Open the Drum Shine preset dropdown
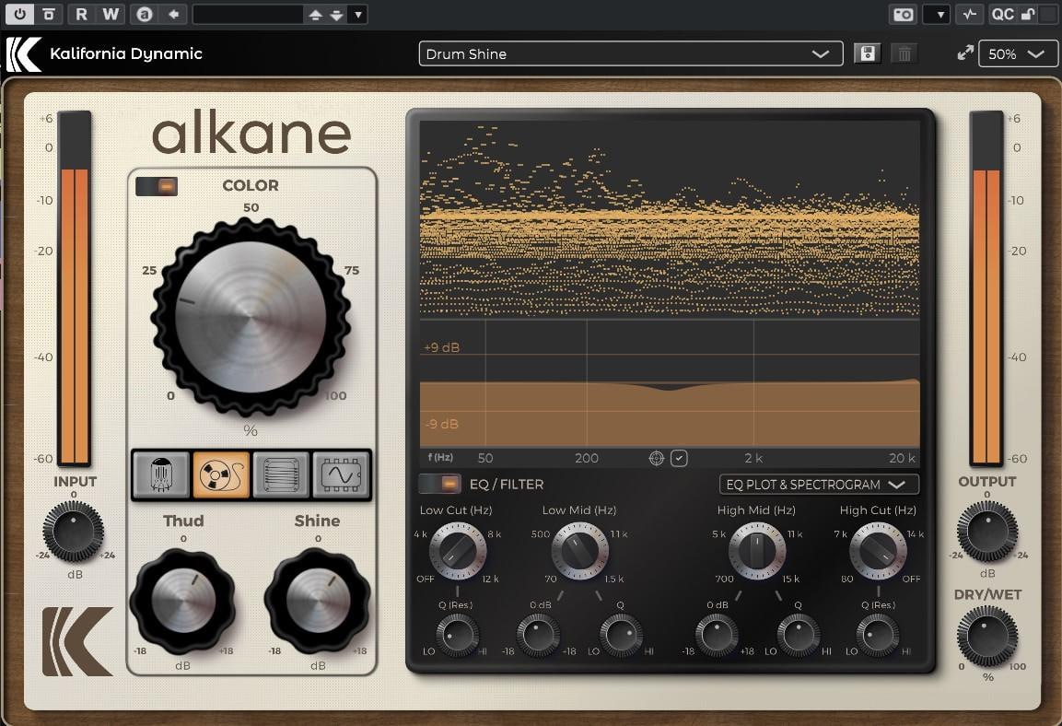The width and height of the screenshot is (1062, 726). pos(631,53)
